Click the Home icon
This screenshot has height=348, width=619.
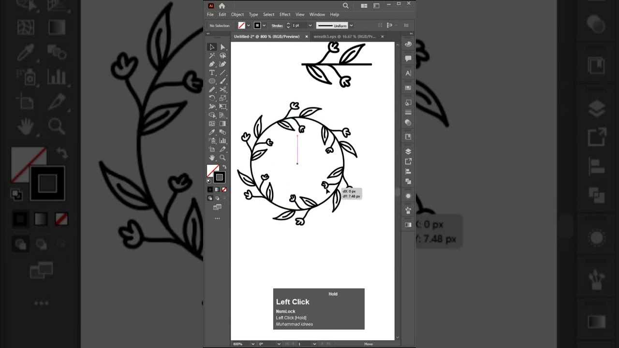222,6
